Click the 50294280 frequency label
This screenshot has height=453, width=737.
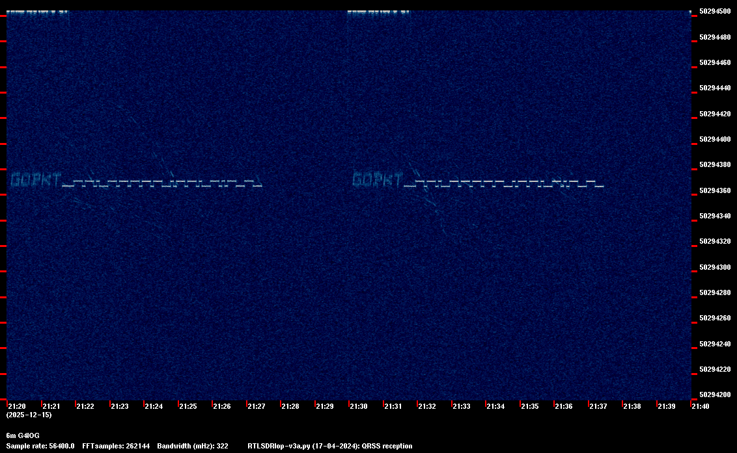tap(715, 292)
